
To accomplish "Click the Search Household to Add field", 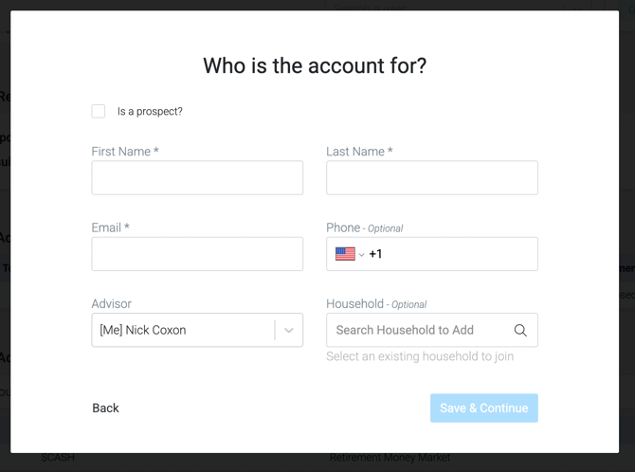I will pos(421,330).
